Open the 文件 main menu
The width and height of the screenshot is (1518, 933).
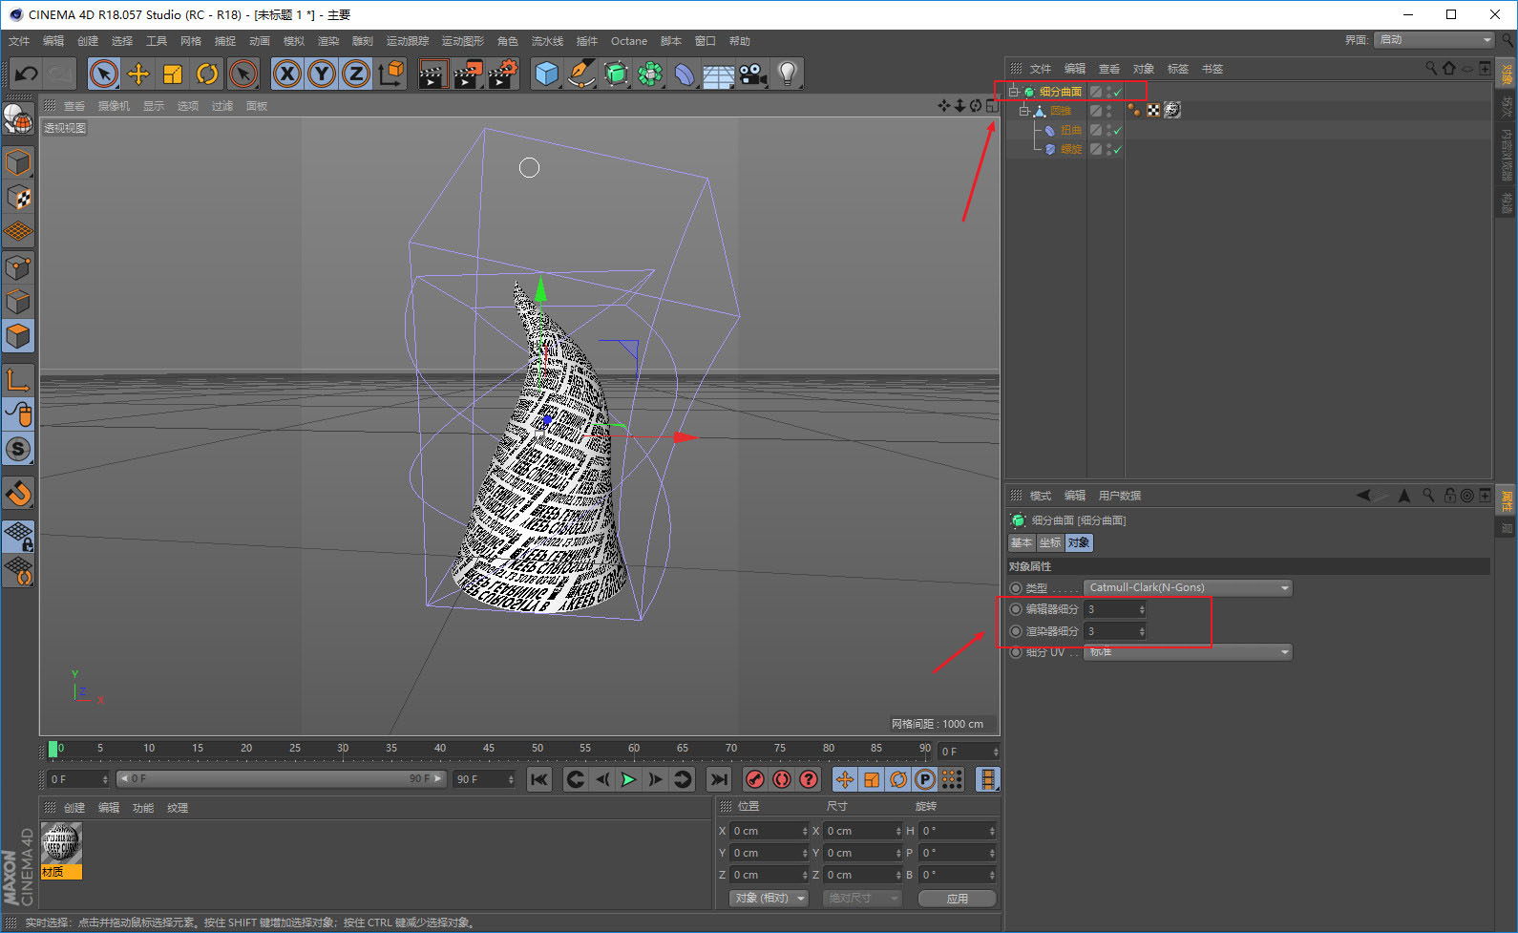[19, 41]
